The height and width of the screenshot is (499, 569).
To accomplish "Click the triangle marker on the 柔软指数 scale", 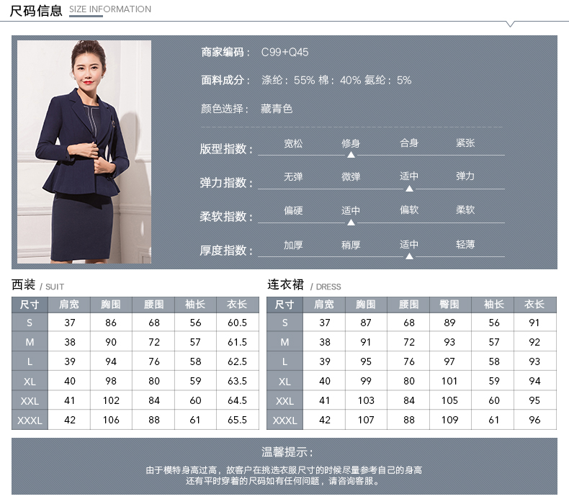I will point(351,222).
